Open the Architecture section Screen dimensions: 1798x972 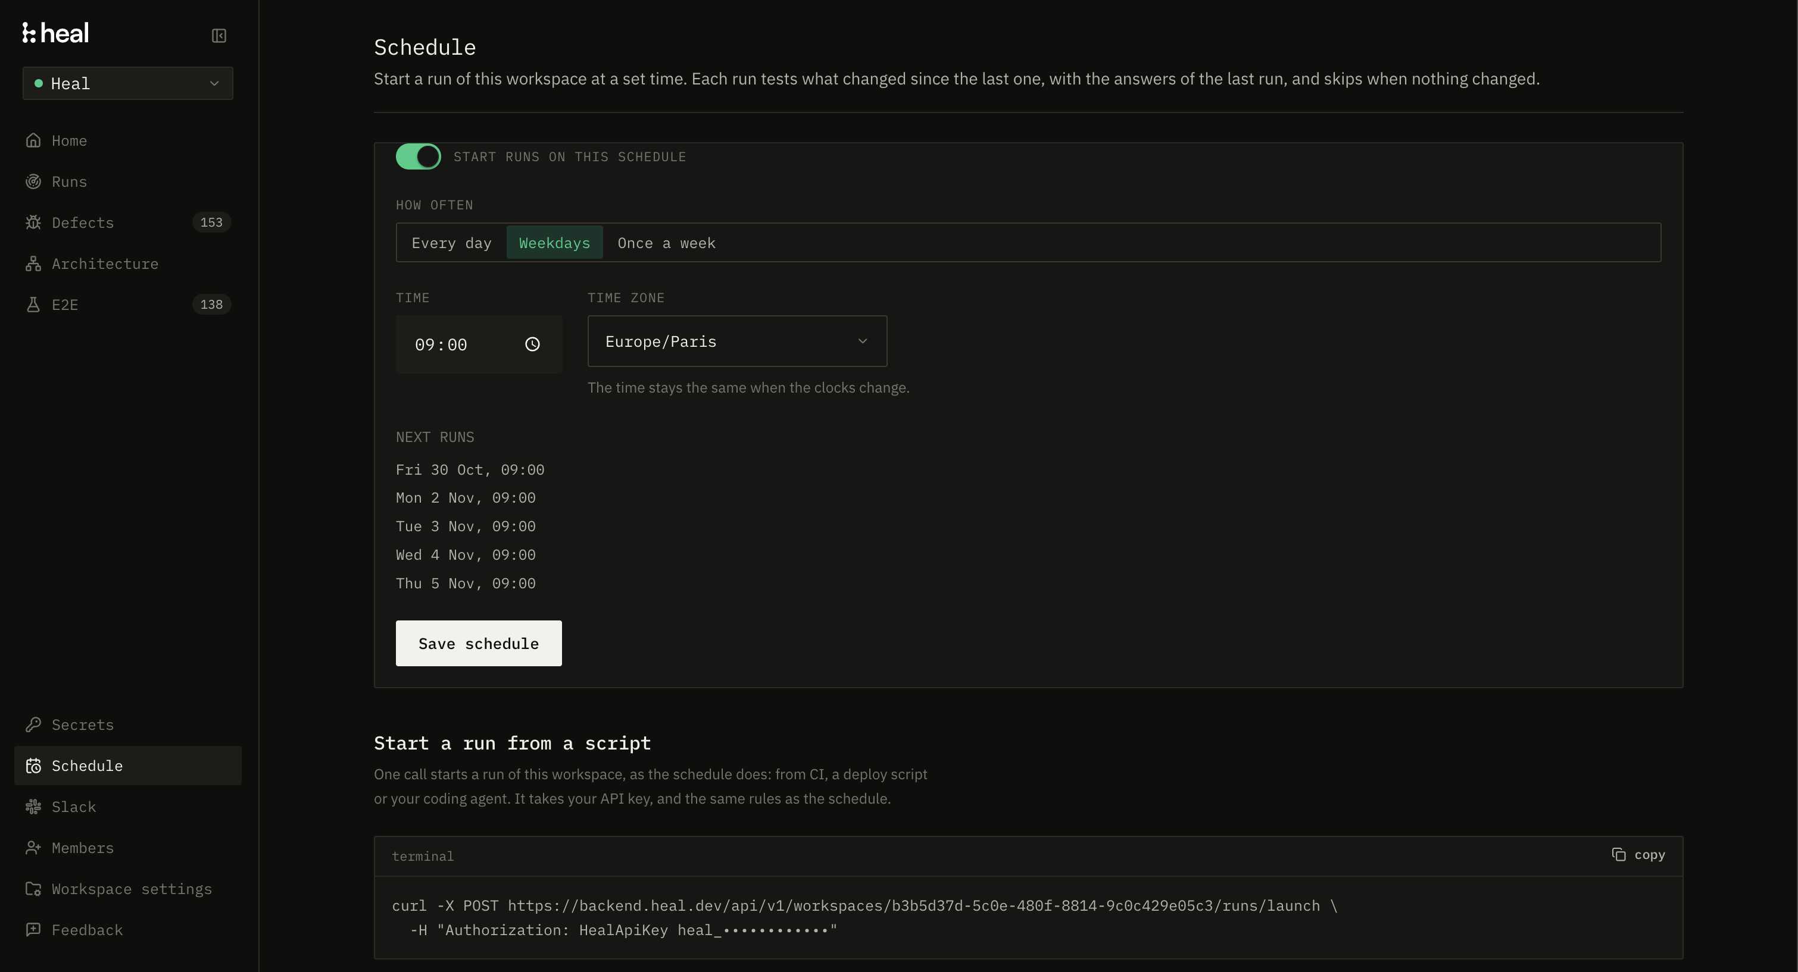[128, 264]
